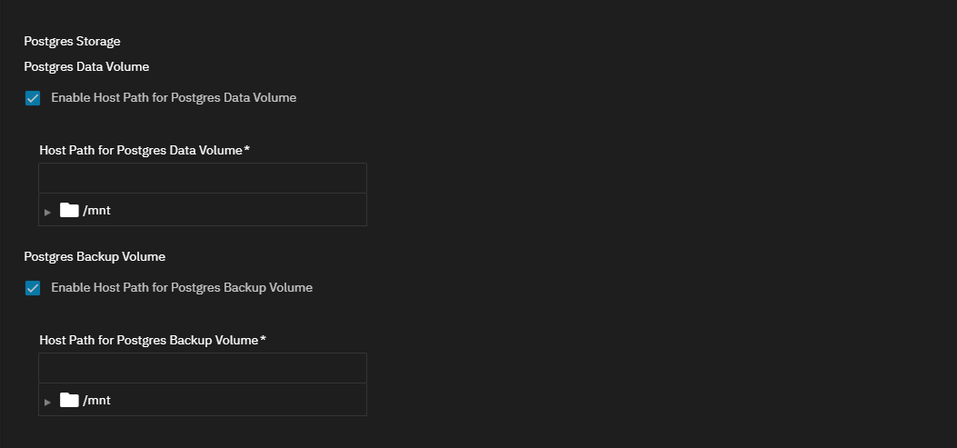
Task: Select the /mnt entry for Postgres Data Volume
Action: (96, 211)
